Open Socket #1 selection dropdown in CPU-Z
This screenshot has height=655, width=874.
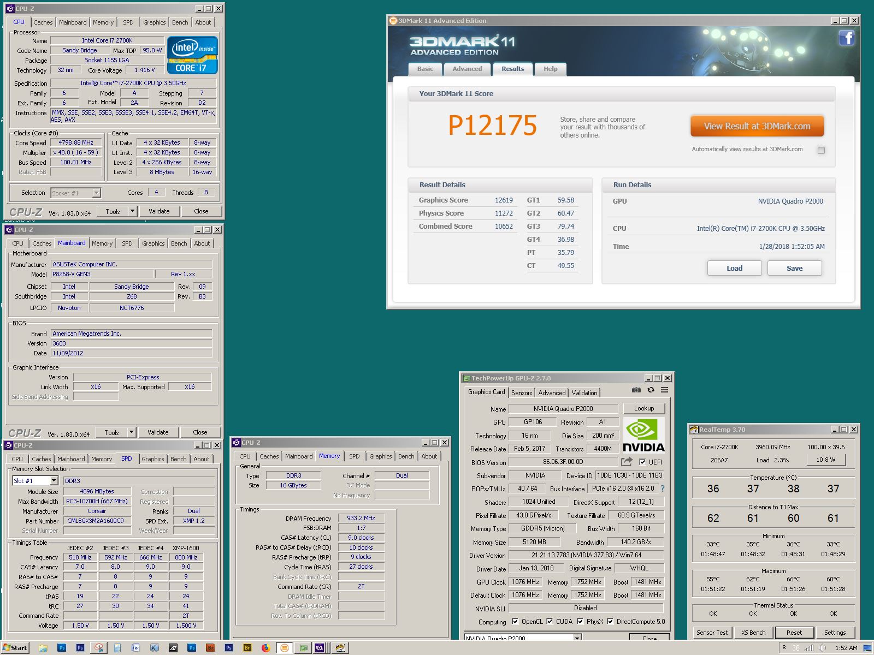96,193
